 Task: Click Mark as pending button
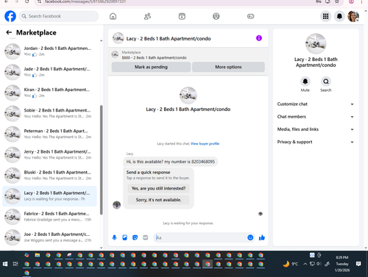point(151,67)
